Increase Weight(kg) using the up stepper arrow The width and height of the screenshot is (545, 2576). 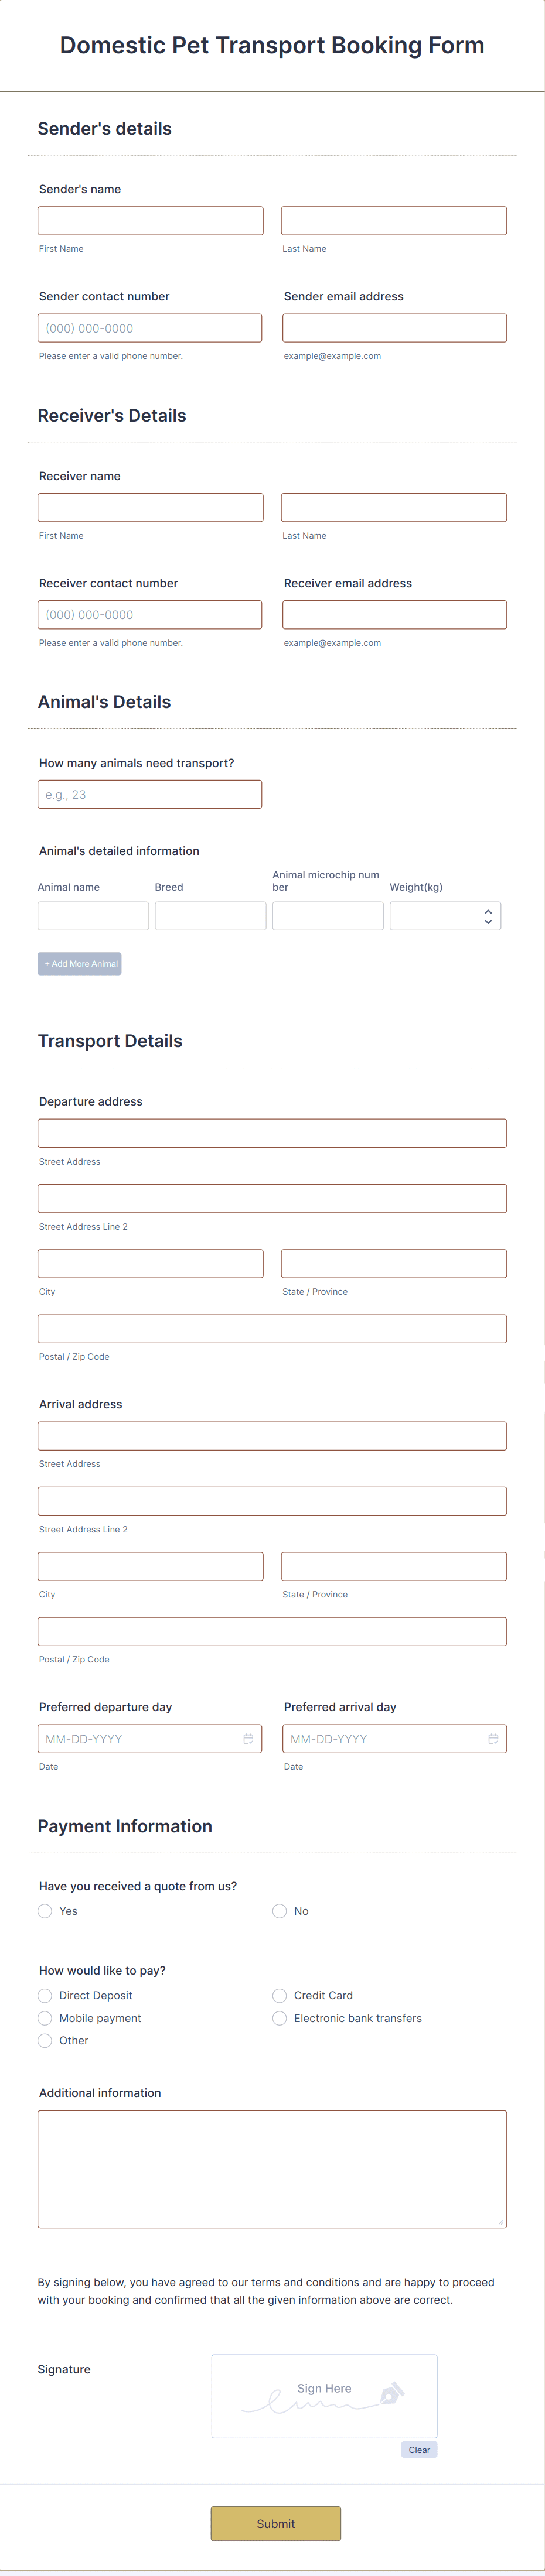click(x=487, y=910)
